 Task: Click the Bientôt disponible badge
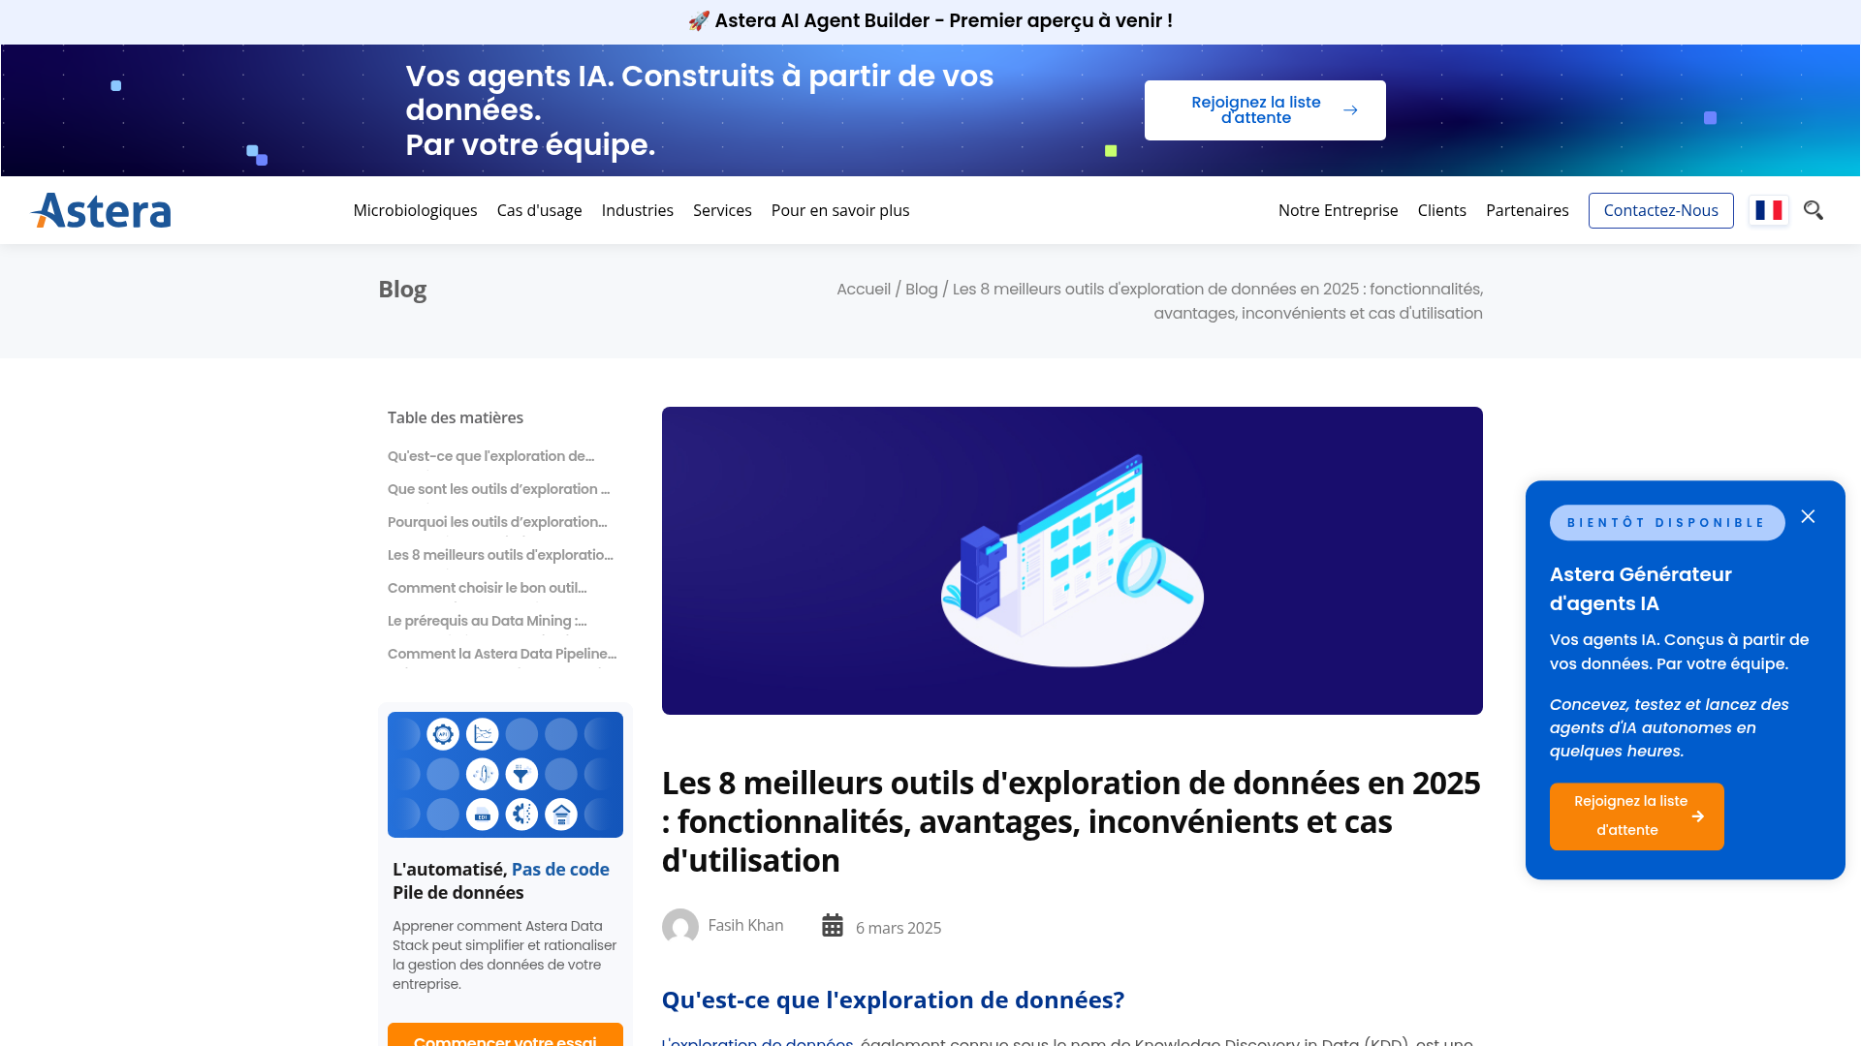point(1667,523)
